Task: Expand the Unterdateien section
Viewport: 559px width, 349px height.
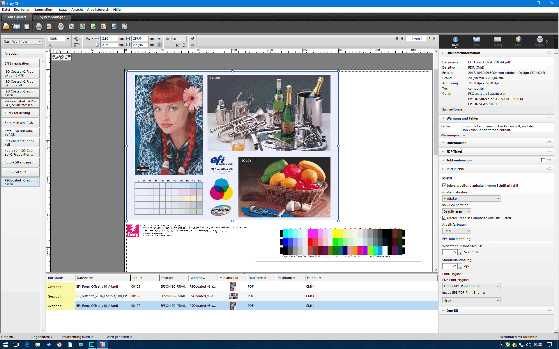Action: tap(456, 143)
